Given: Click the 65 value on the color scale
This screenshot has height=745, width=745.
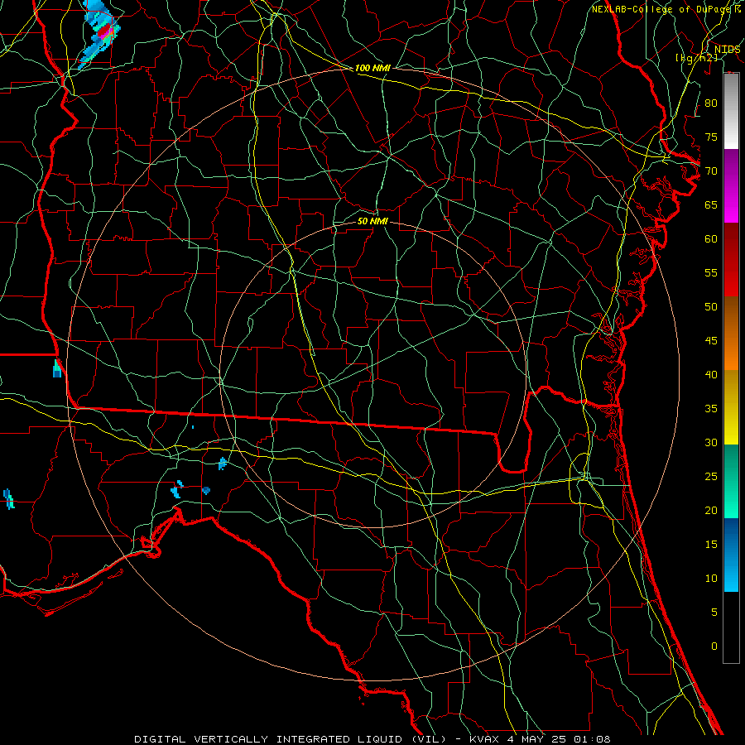Looking at the screenshot, I should coord(711,204).
